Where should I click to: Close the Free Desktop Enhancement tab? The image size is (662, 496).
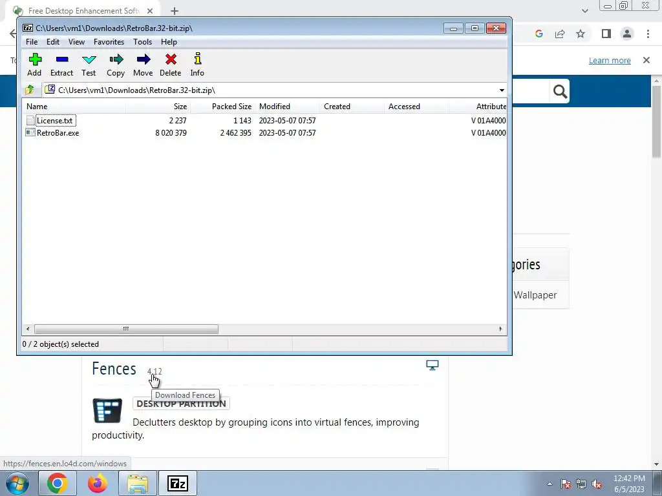click(x=150, y=11)
